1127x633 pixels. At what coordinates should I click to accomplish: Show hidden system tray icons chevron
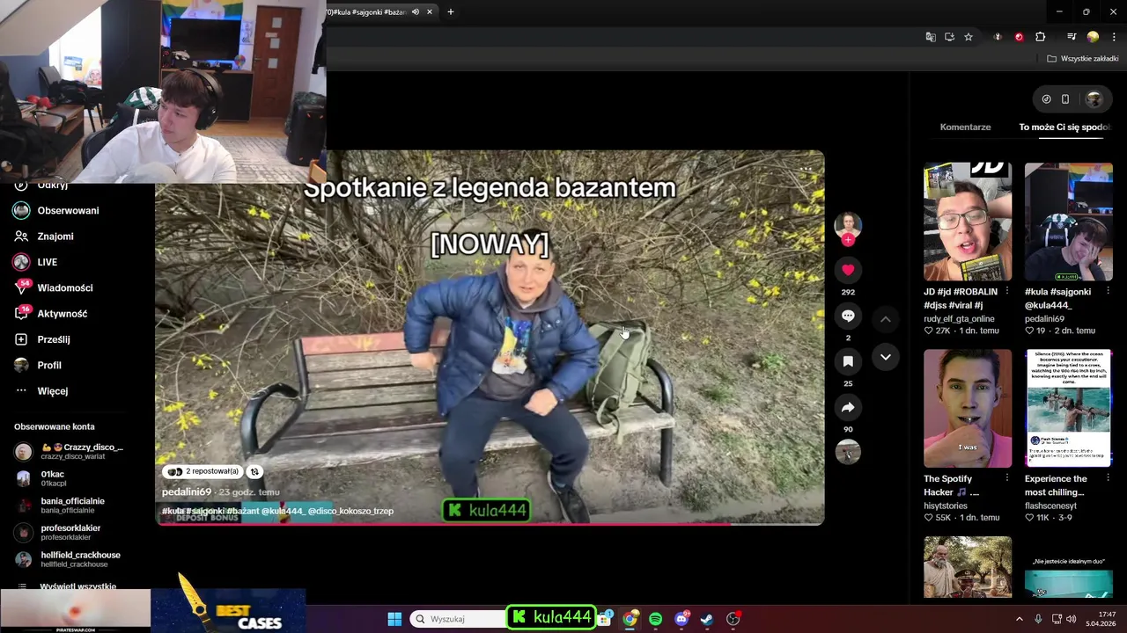click(x=1020, y=619)
